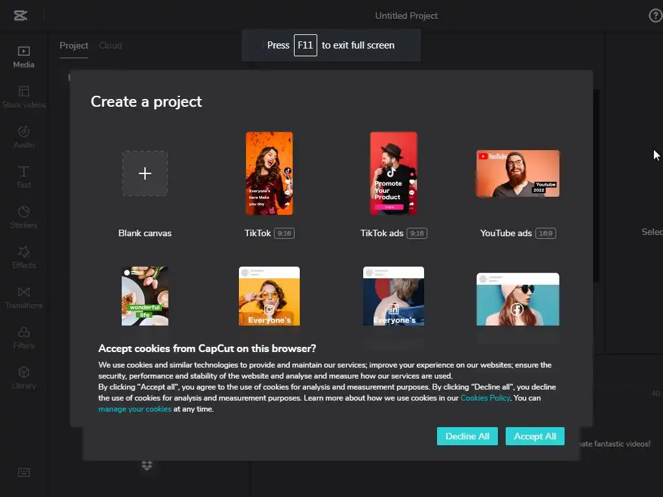Image resolution: width=663 pixels, height=497 pixels.
Task: Click the plus Blank canvas tile
Action: [145, 173]
